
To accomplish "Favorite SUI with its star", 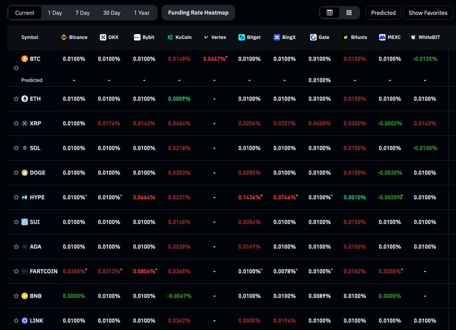I will tap(16, 222).
